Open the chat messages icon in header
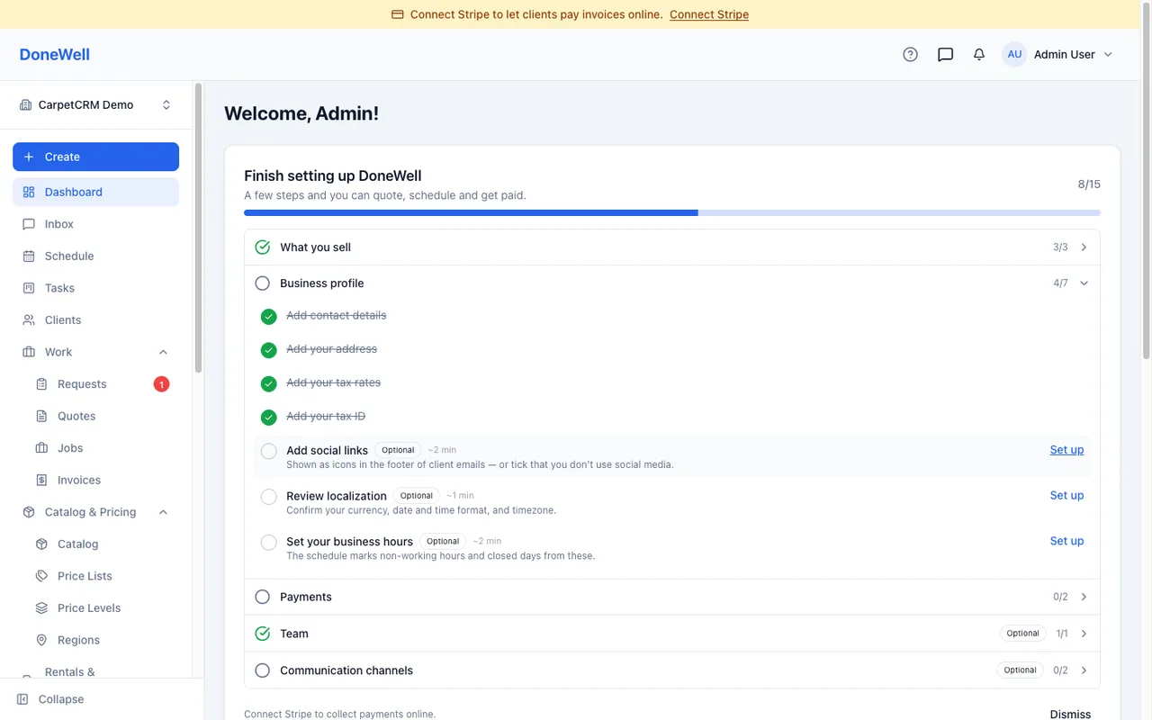Viewport: 1152px width, 720px height. point(945,54)
